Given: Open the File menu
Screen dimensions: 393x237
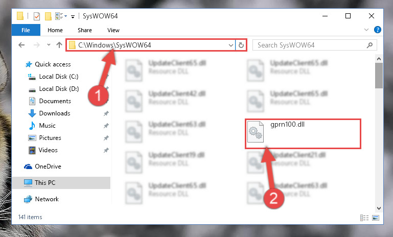Looking at the screenshot, I should pyautogui.click(x=26, y=30).
